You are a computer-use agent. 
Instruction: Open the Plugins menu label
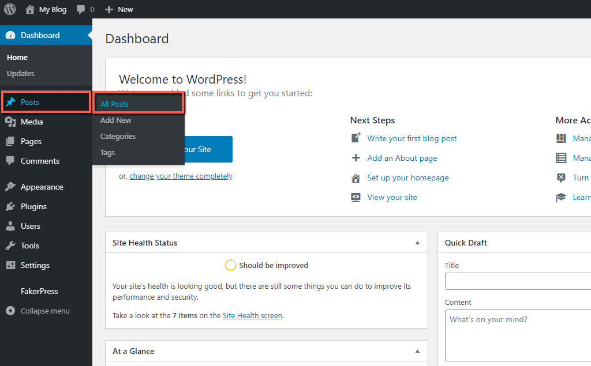point(33,206)
